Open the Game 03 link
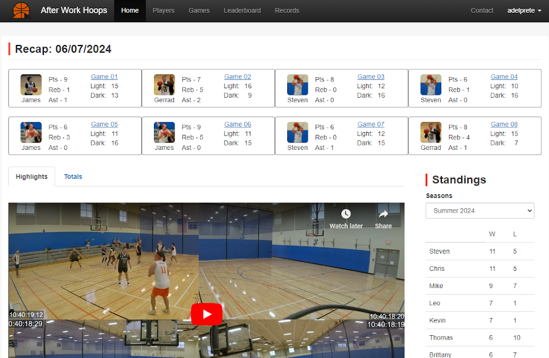The width and height of the screenshot is (549, 358). click(371, 77)
